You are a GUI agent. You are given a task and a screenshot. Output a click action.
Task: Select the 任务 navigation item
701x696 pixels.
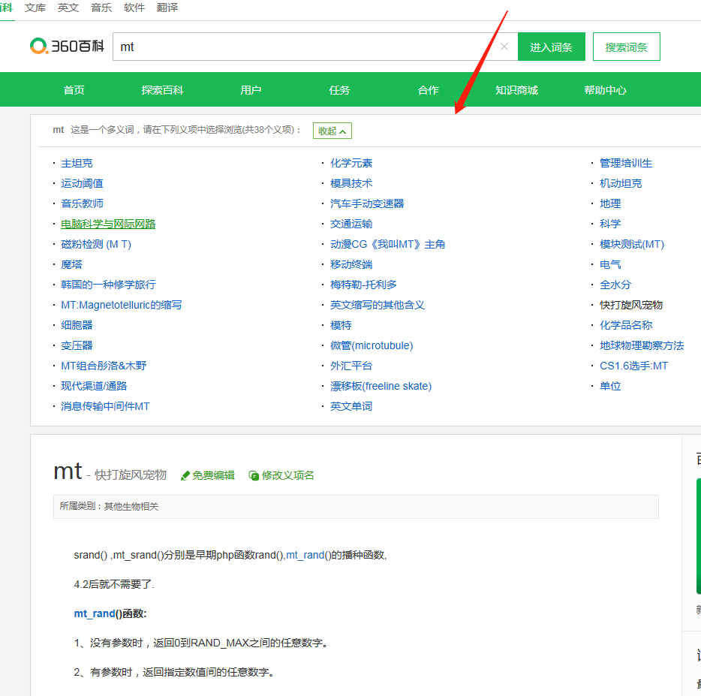(339, 90)
